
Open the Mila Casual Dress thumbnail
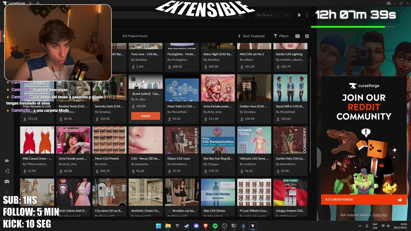tap(37, 140)
